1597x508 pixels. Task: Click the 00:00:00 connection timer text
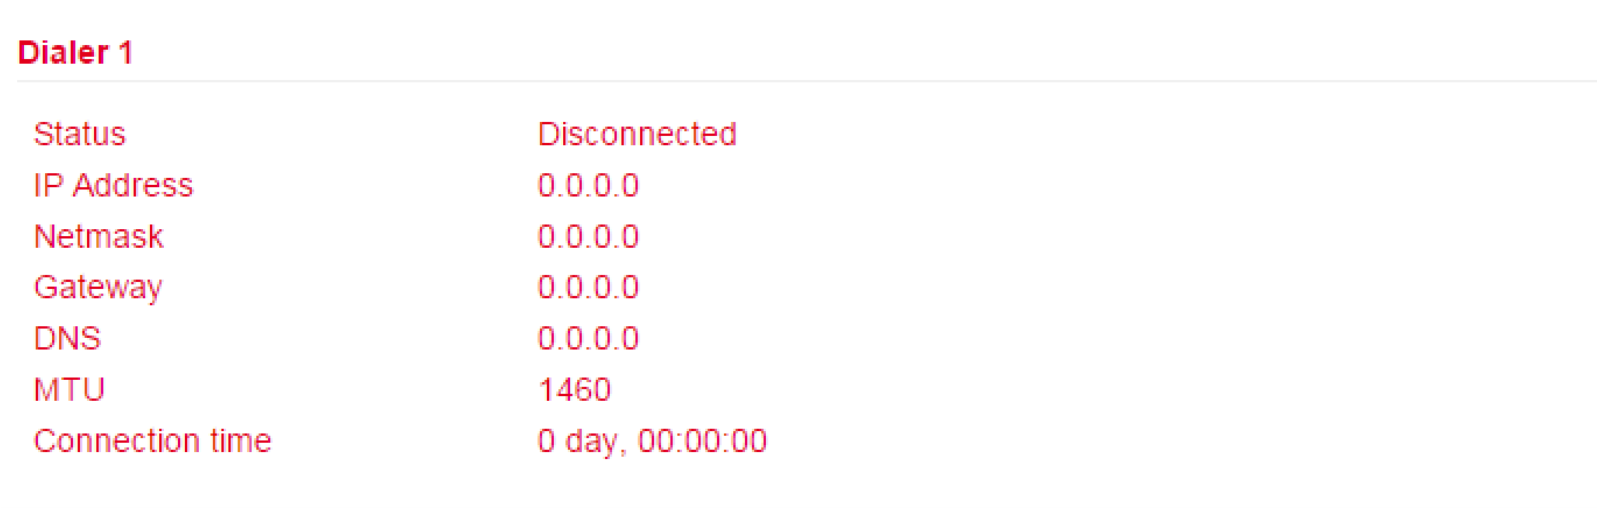pyautogui.click(x=702, y=441)
